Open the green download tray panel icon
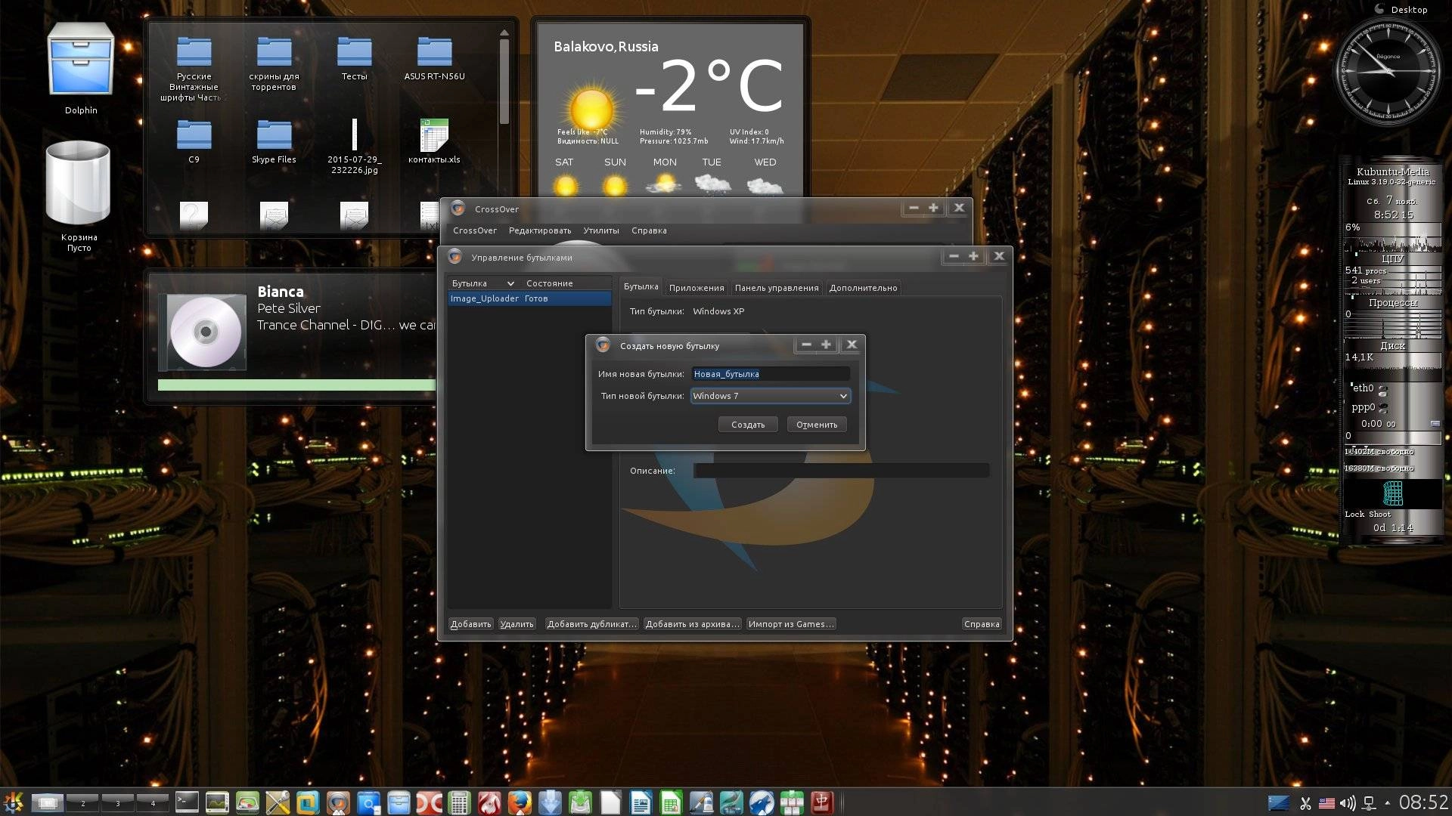 tap(580, 802)
